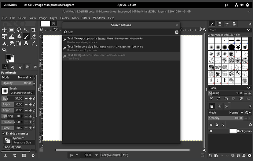This screenshot has width=253, height=161.
Task: Select the Color Picker tool
Action: coord(33,43)
